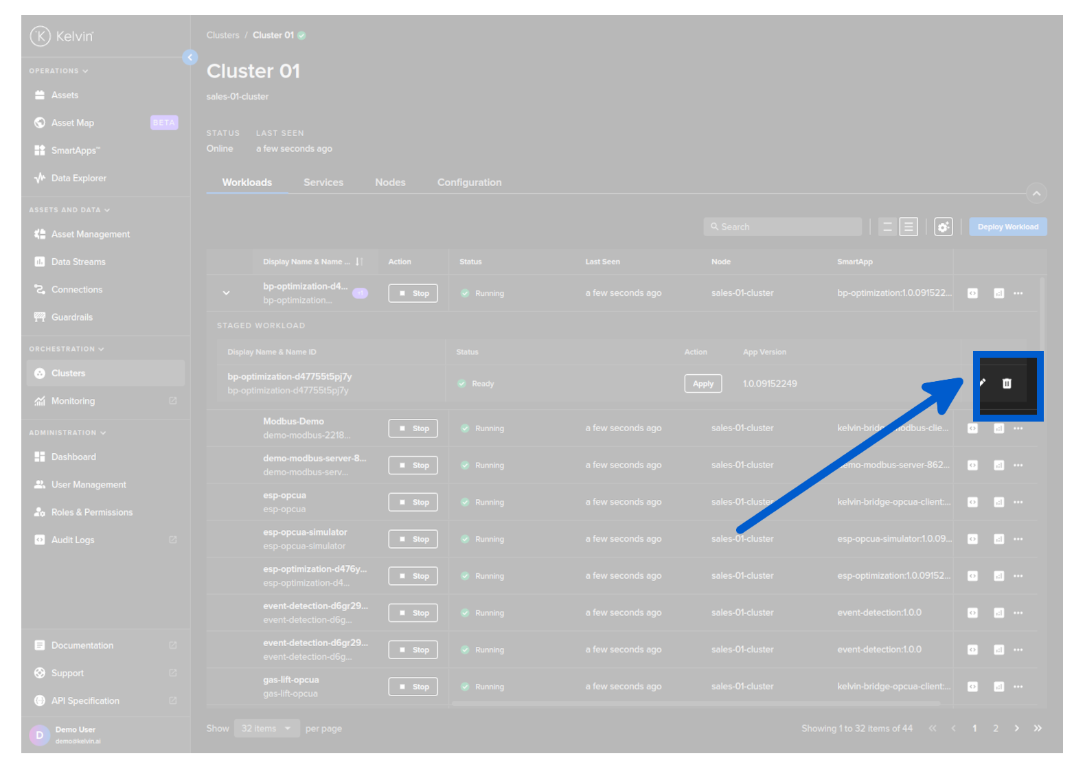Screen dimensions: 1085x769
Task: Collapse the bp-optimization workload row
Action: (x=226, y=293)
